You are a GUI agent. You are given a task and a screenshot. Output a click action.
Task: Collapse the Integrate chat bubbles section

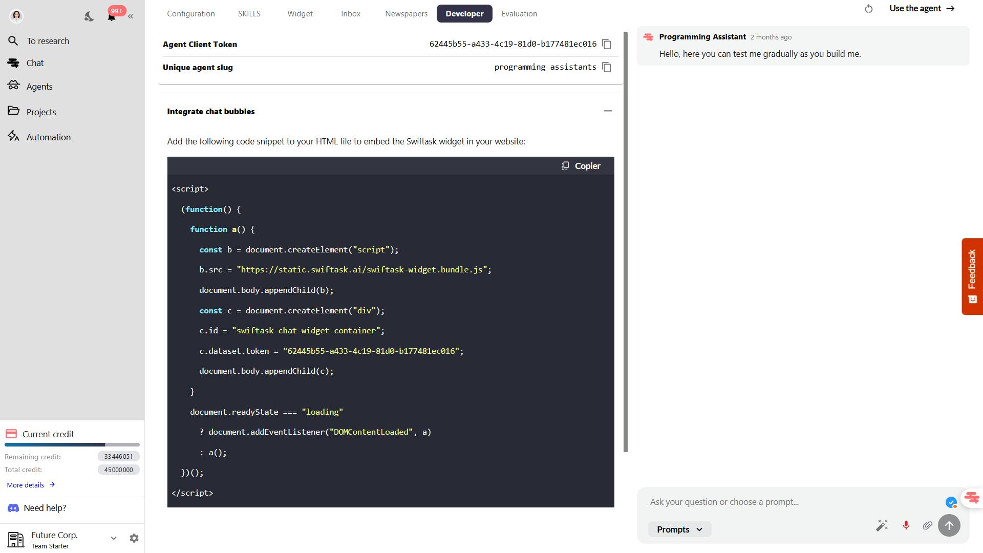click(608, 111)
